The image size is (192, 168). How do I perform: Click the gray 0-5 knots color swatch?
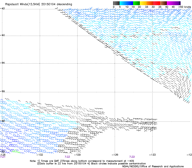click(116, 3)
